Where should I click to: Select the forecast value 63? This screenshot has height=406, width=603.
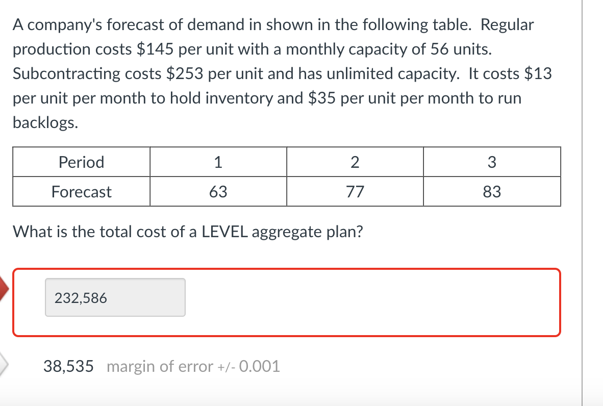click(x=218, y=192)
